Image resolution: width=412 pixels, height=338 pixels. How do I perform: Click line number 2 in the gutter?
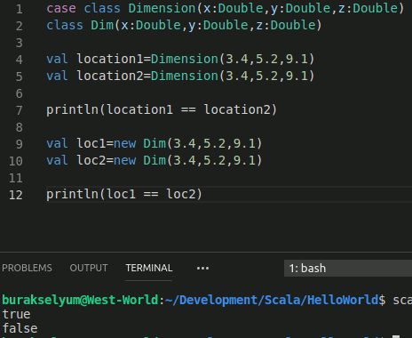pyautogui.click(x=20, y=26)
